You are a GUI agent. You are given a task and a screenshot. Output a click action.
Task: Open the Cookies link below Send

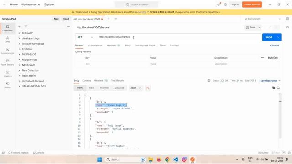point(275,46)
